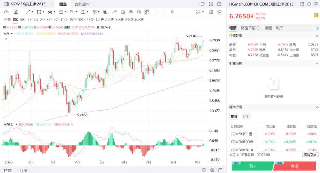Toggle the drawing mode pencil
This screenshot has height=173, width=320.
tap(16, 12)
